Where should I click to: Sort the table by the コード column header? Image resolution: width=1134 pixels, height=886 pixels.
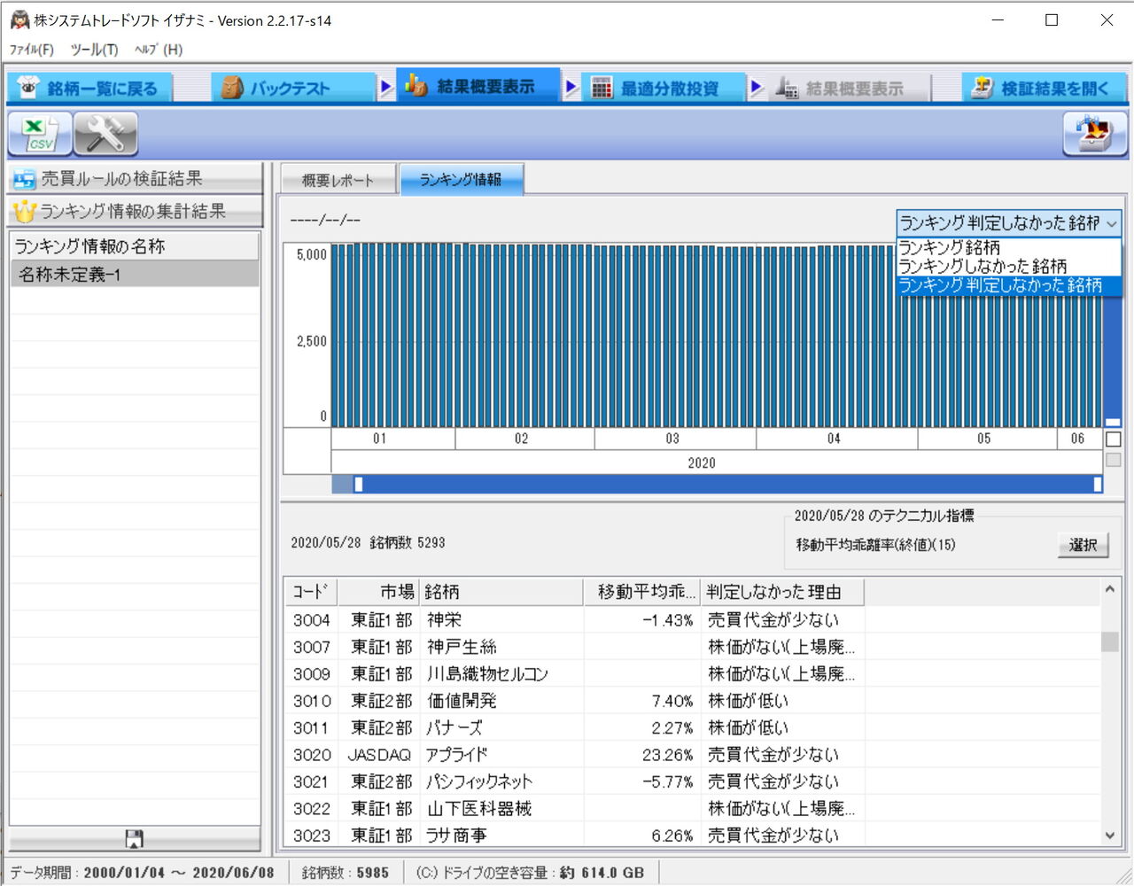(311, 592)
